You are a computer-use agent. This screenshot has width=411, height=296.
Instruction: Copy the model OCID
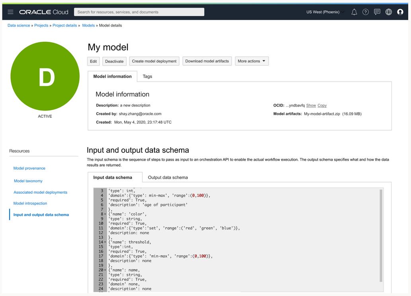pos(322,105)
